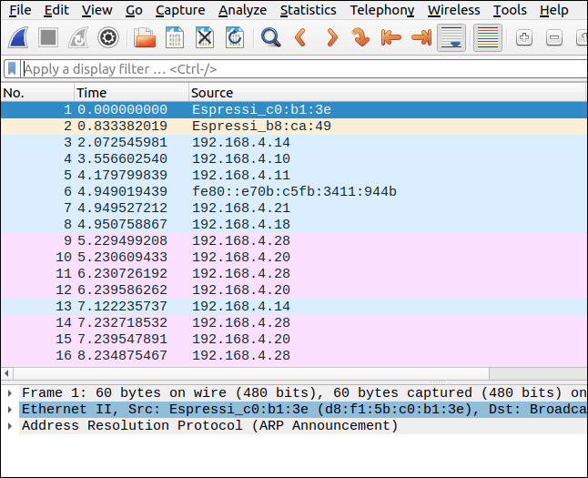Viewport: 588px width, 478px height.
Task: Select packet 4 from 192.168.4.10
Action: click(294, 158)
